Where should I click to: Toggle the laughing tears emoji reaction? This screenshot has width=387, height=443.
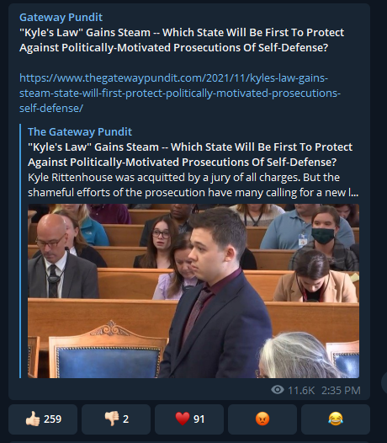pyautogui.click(x=336, y=419)
